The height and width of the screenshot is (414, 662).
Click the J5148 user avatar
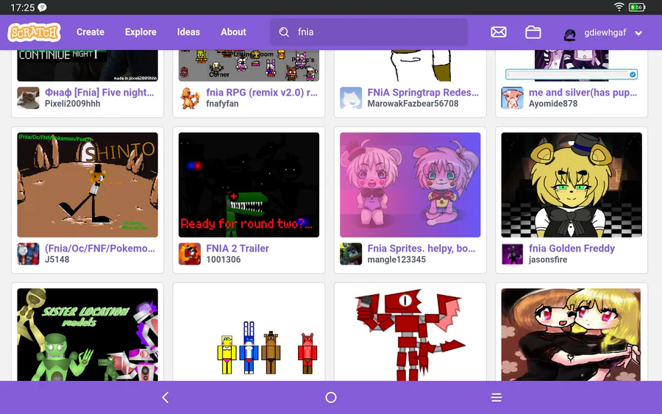coord(28,254)
